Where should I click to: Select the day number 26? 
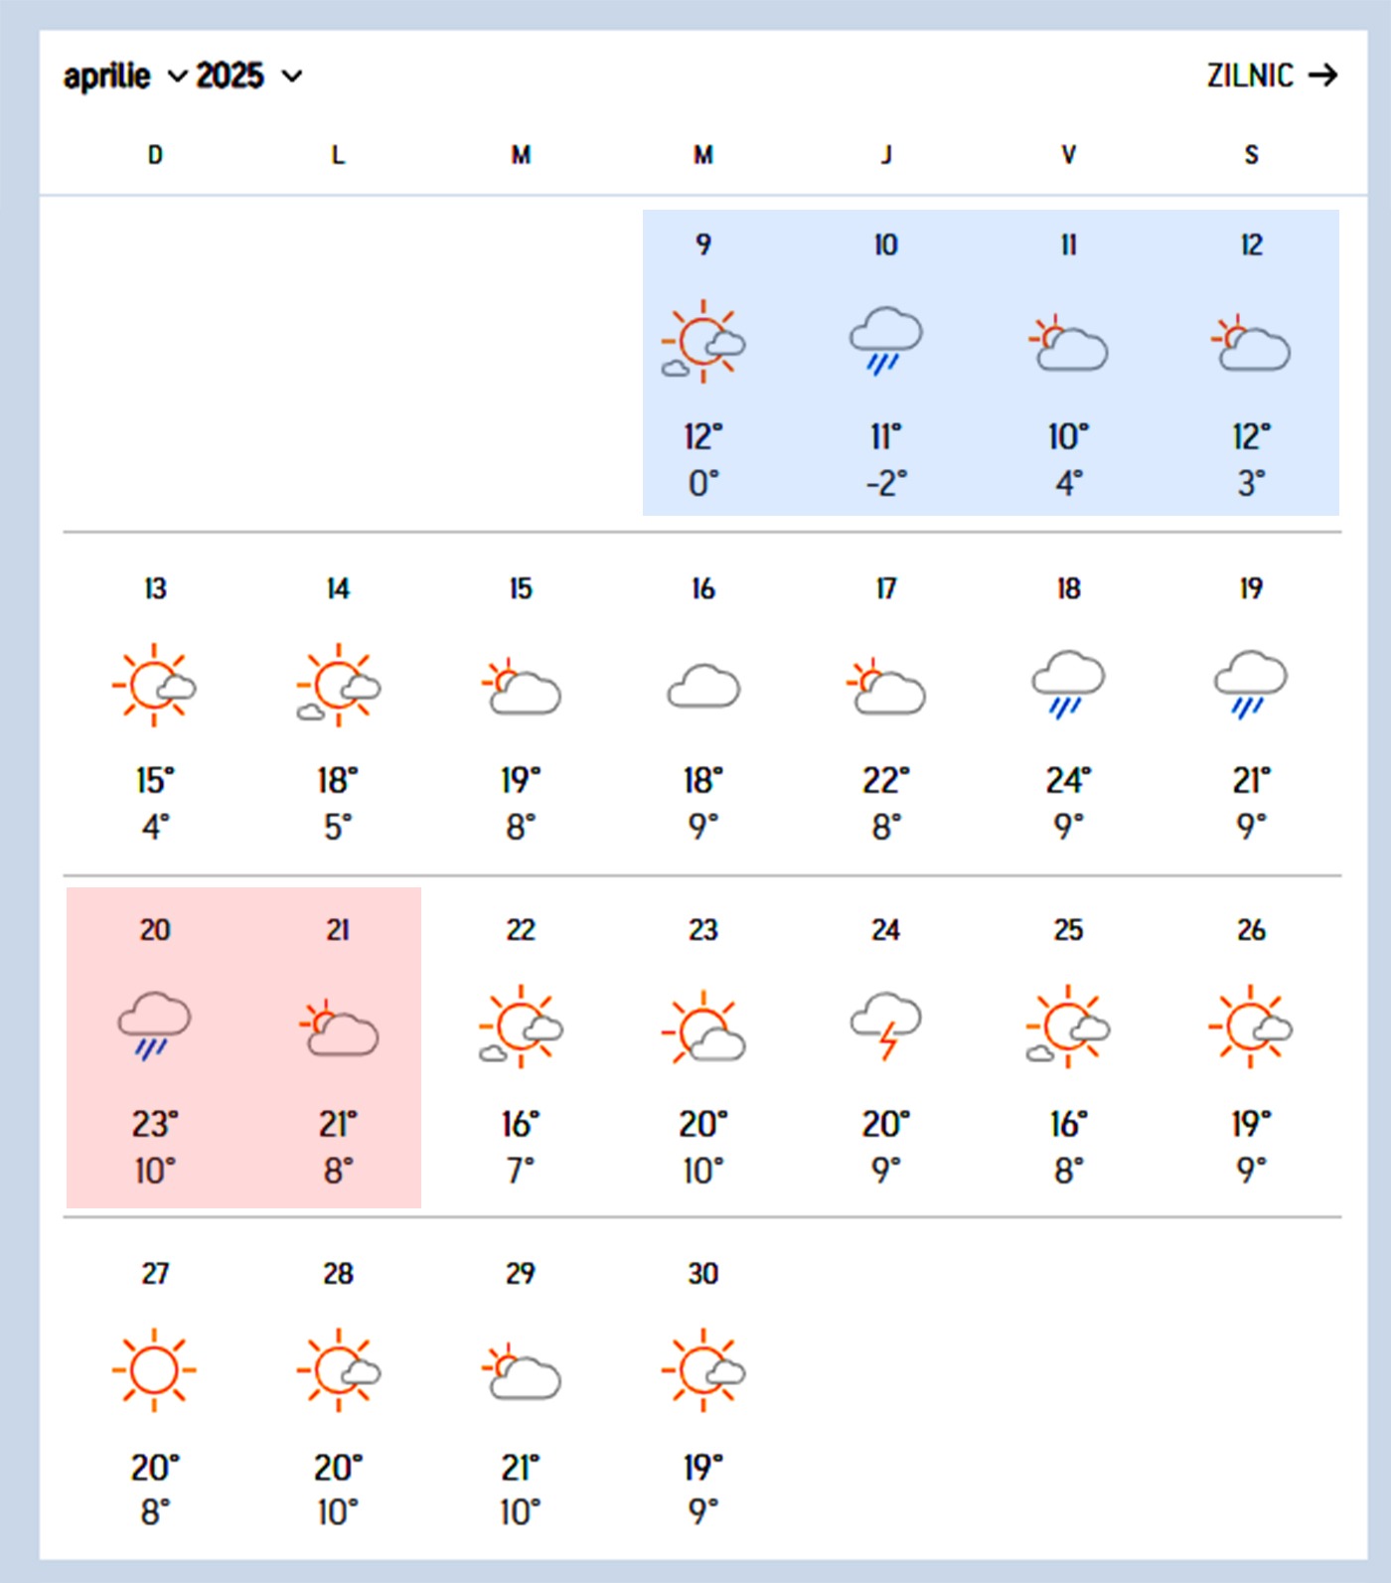coord(1251,930)
